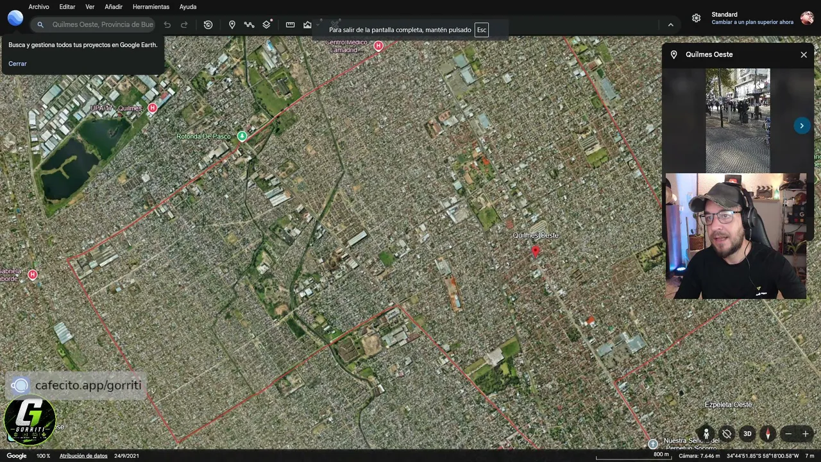This screenshot has width=821, height=462.
Task: Click the red Quilmes Oeste location pin
Action: [536, 251]
